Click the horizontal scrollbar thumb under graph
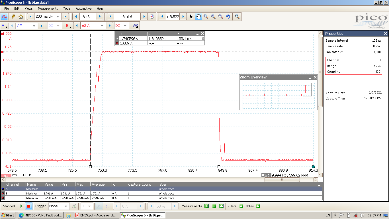Screen dimensions: 389x219 point(282,180)
